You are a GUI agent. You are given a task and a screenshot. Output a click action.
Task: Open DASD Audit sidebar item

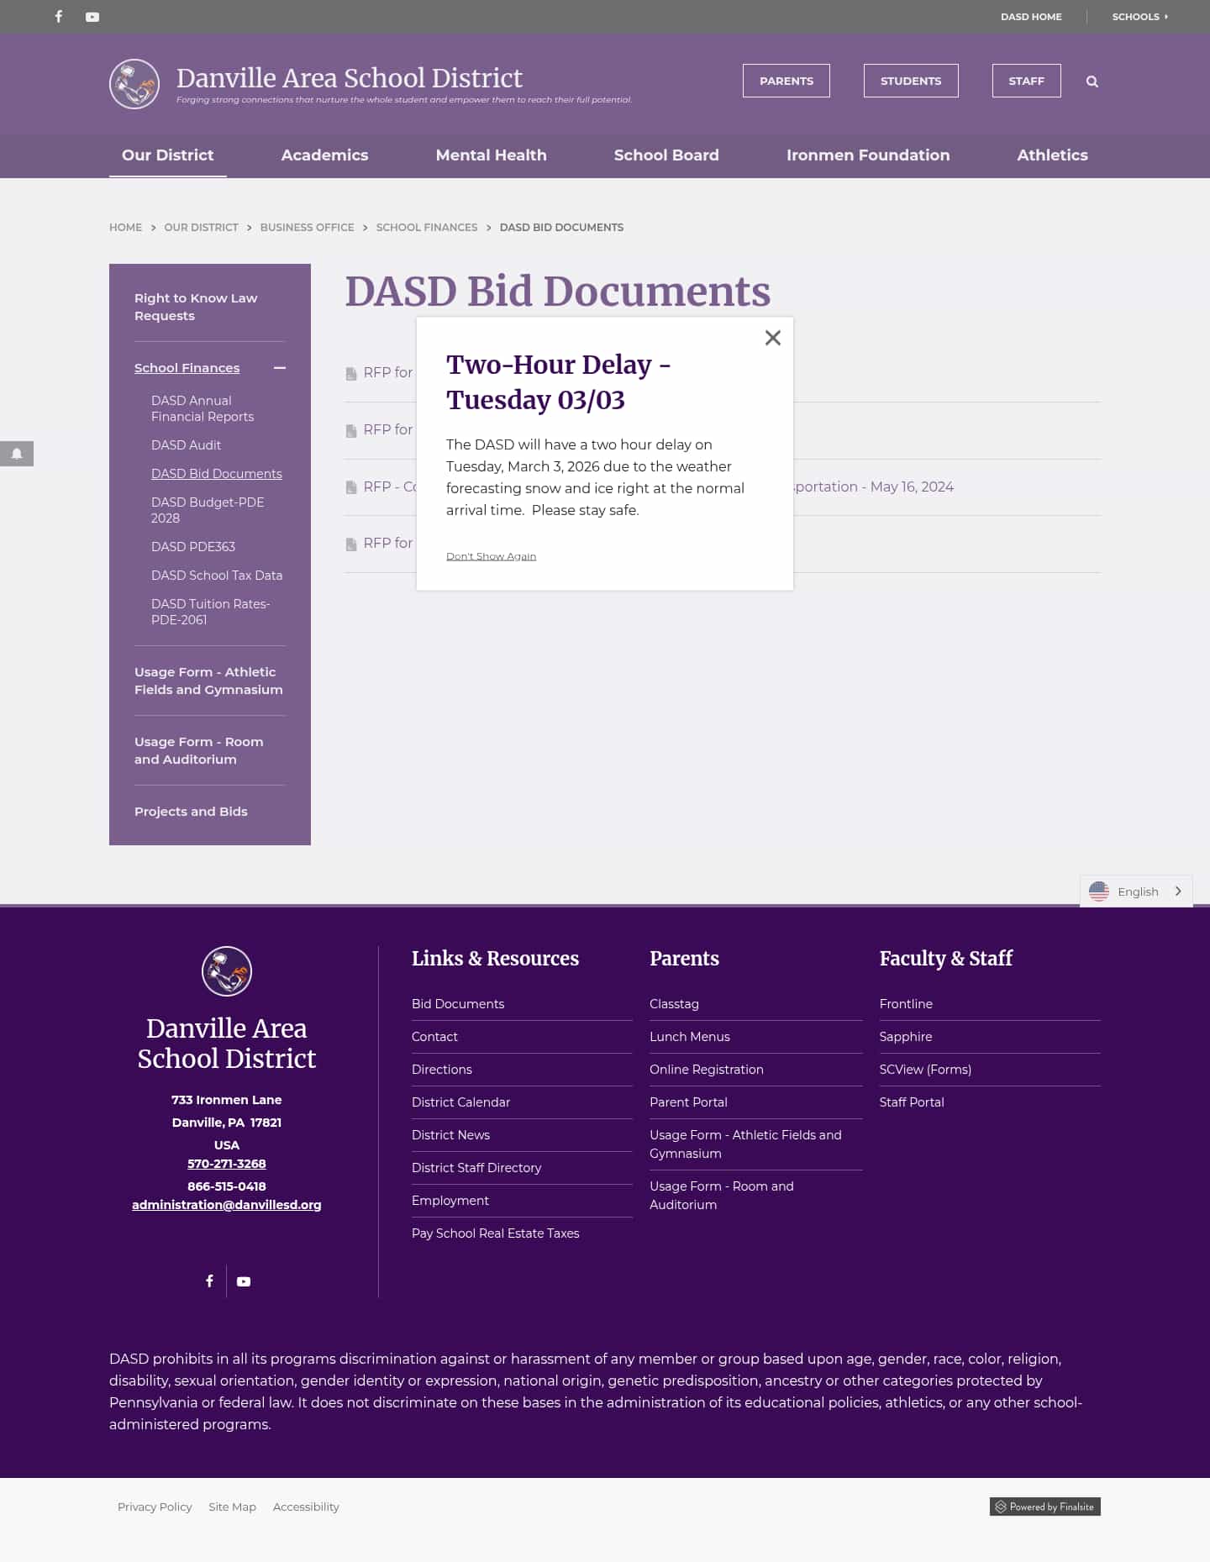point(186,445)
